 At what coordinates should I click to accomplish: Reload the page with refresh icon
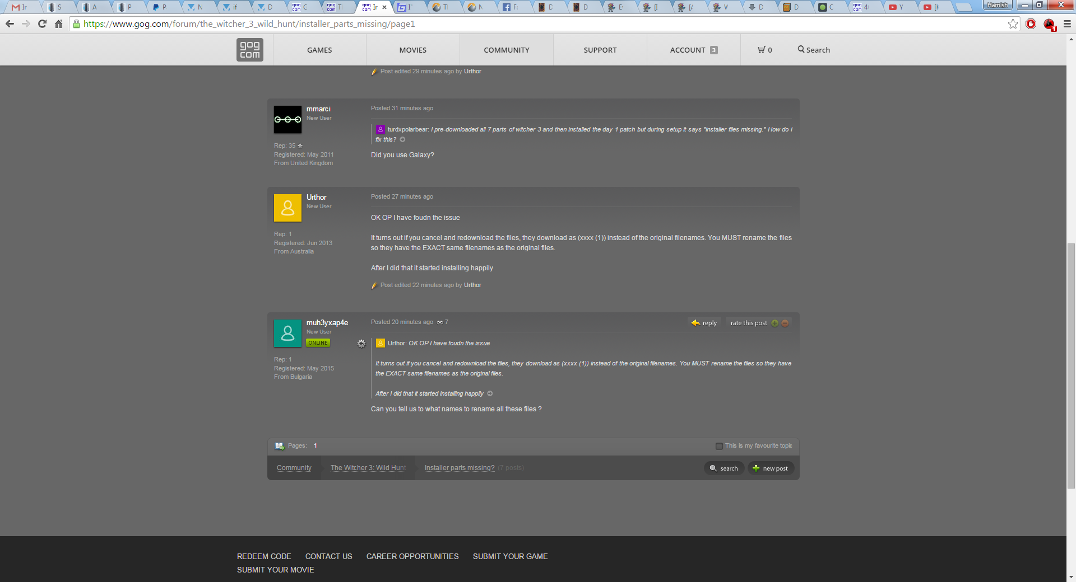pos(42,24)
